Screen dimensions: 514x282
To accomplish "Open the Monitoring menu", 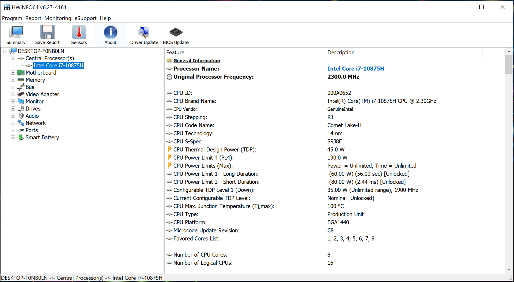I will click(58, 18).
